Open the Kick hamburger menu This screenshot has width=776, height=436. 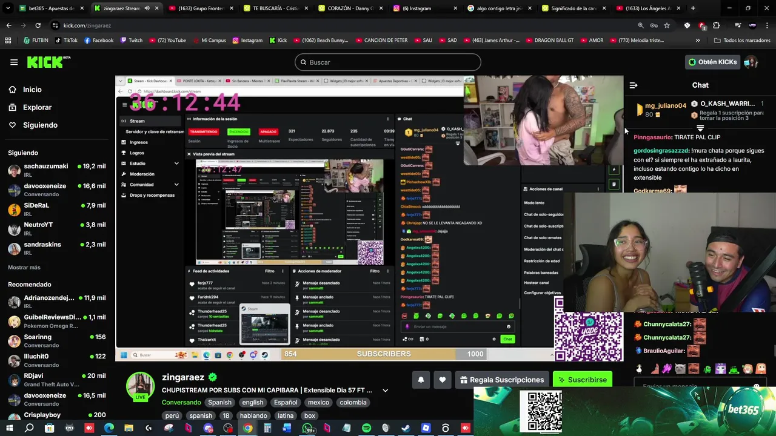pos(14,62)
